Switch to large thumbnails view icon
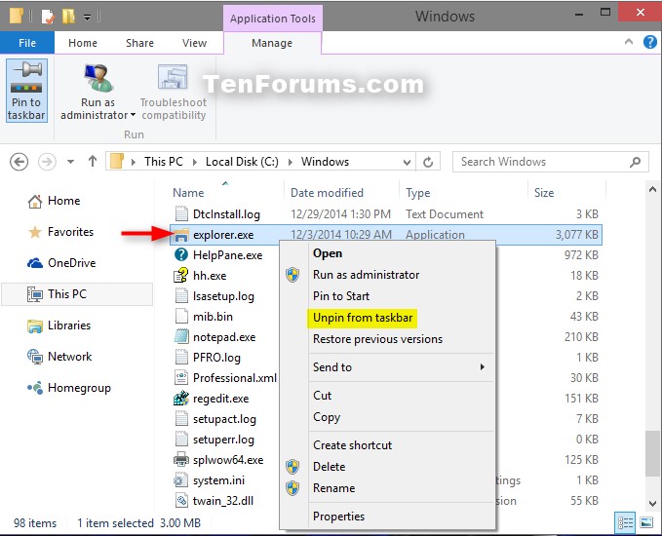 tap(646, 523)
